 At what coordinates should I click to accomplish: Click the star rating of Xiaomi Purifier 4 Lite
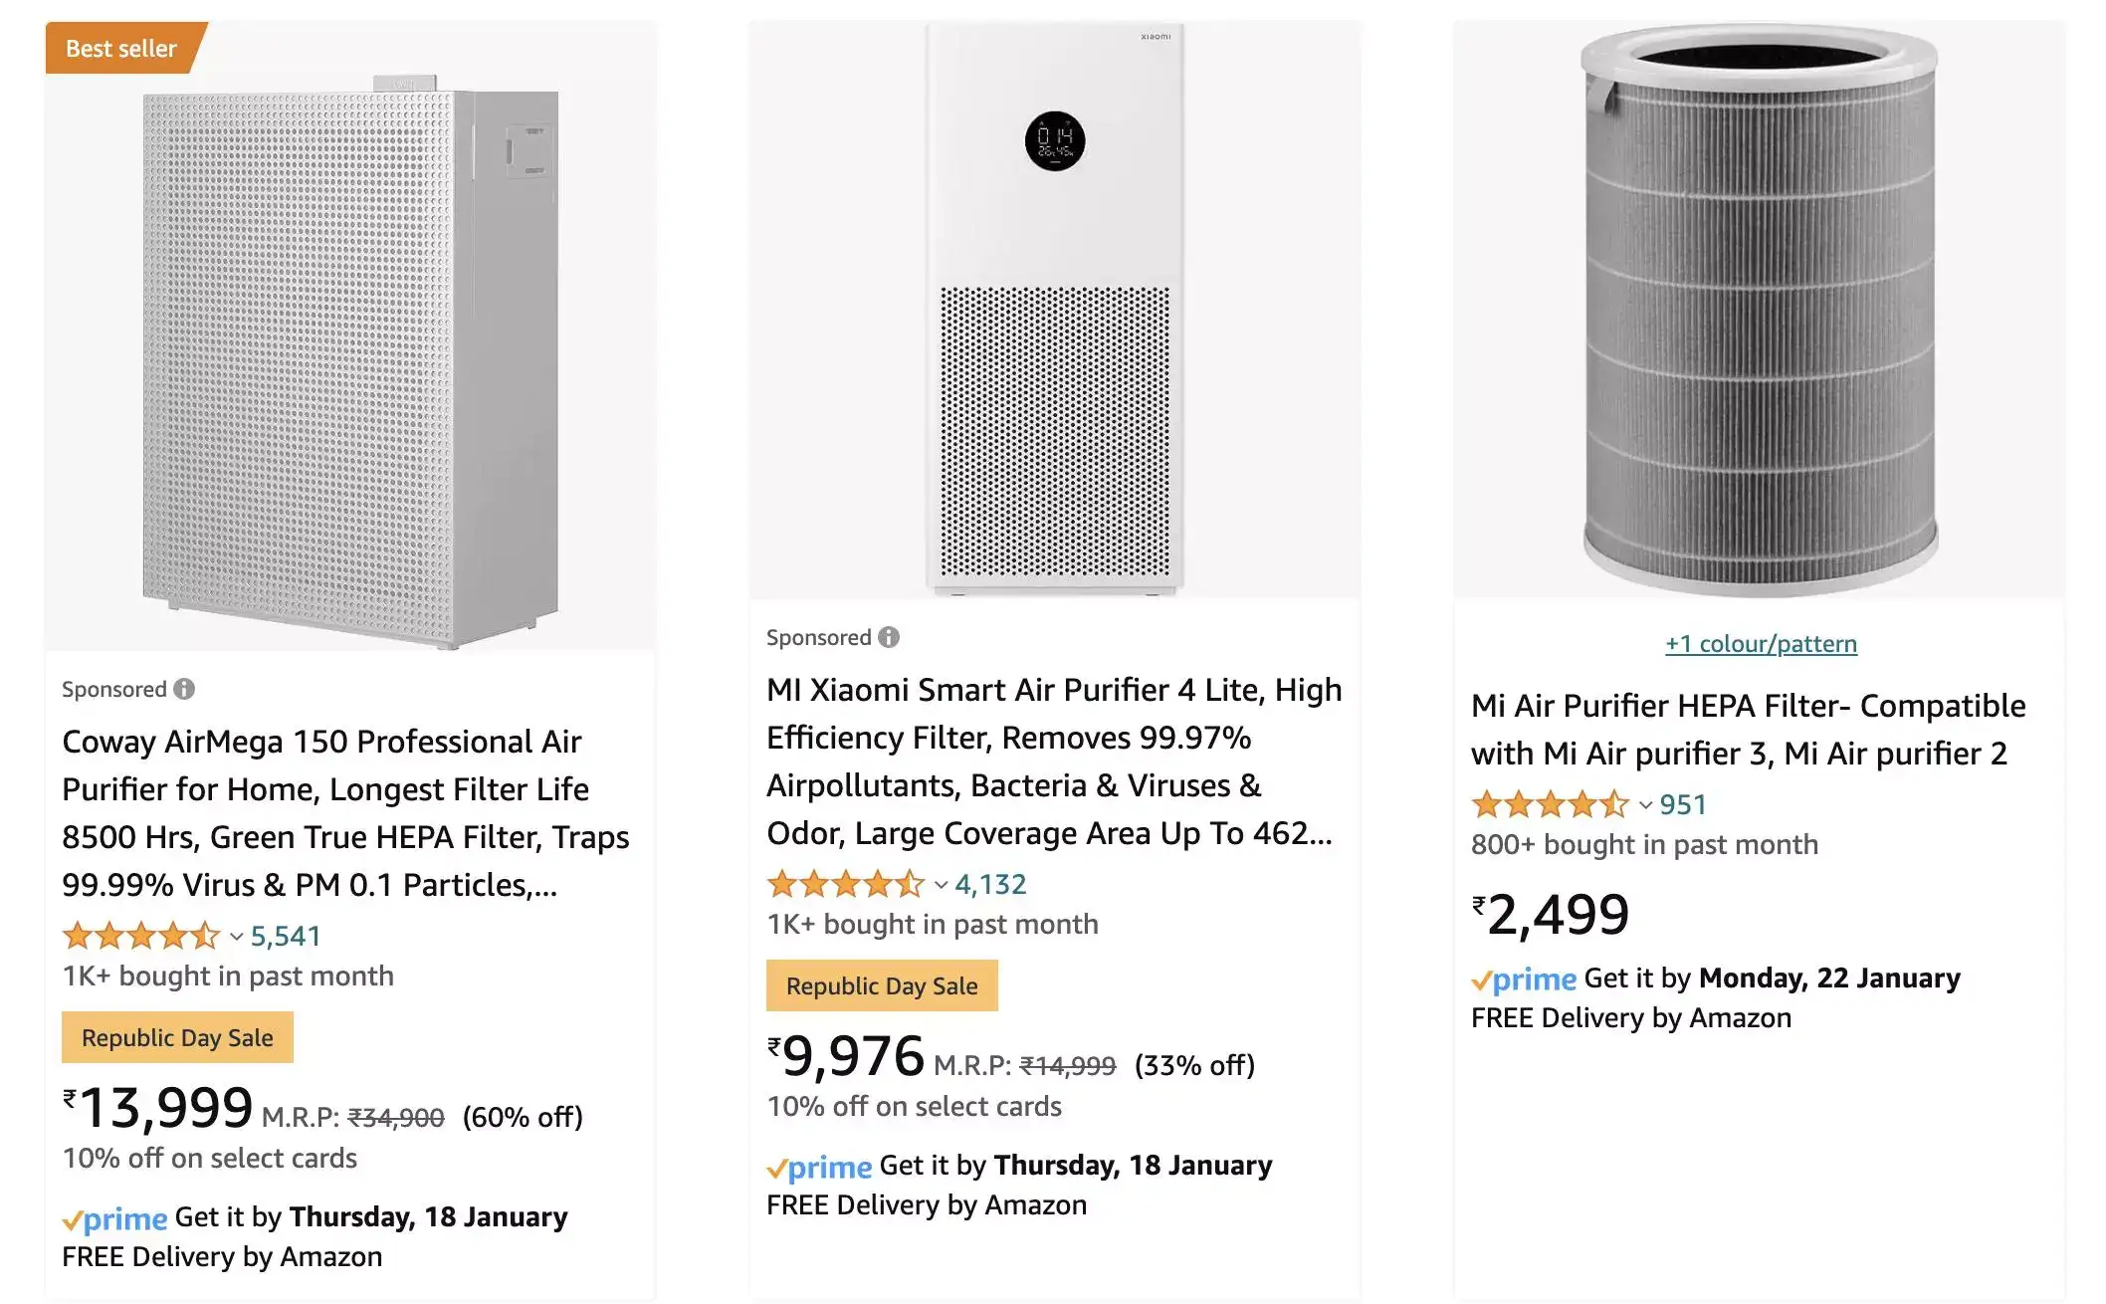[846, 884]
